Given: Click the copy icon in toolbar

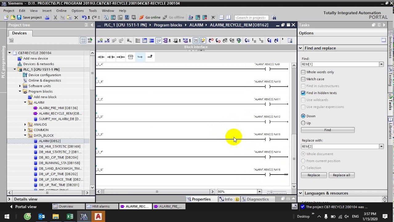Looking at the screenshot, I should click(62, 17).
